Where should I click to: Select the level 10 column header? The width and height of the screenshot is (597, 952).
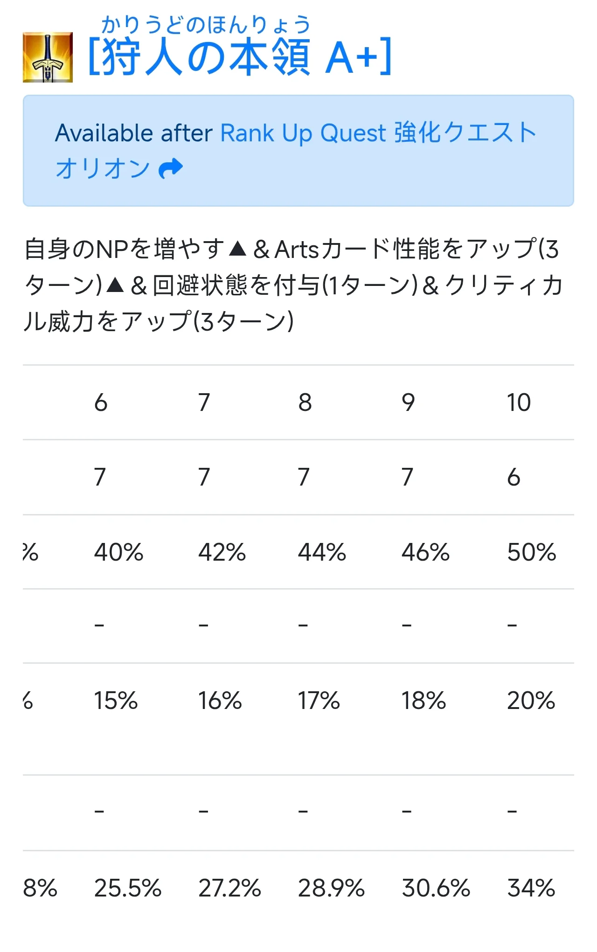[x=519, y=403]
